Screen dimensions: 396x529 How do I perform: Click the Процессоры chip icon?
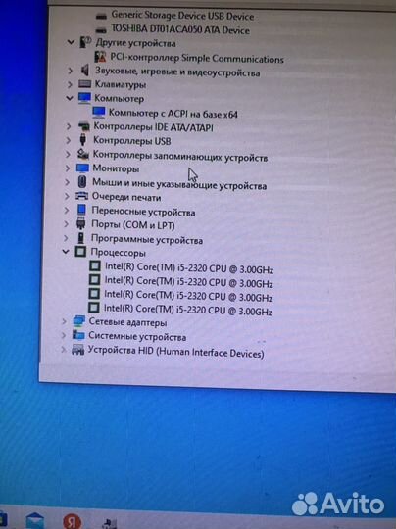point(80,252)
